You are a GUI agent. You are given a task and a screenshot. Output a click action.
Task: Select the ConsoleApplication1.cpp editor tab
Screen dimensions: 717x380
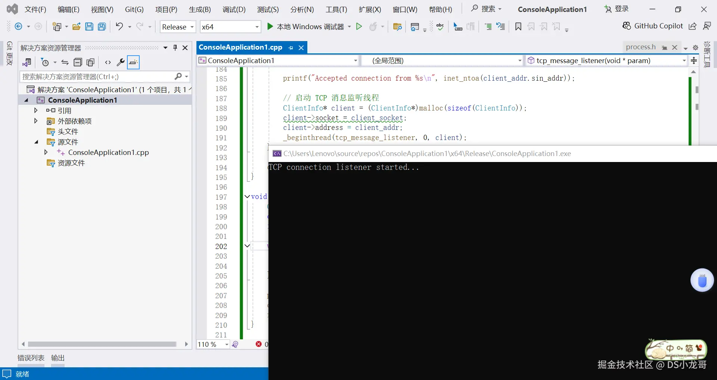[240, 47]
